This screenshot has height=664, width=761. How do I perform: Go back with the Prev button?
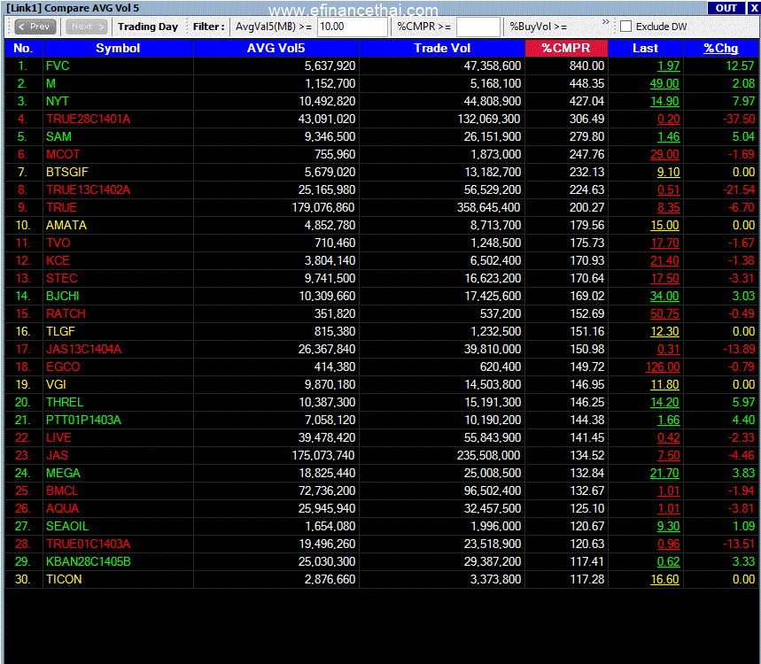click(35, 27)
